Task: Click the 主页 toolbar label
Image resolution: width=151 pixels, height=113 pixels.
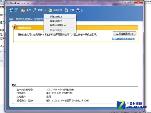Action: click(29, 10)
